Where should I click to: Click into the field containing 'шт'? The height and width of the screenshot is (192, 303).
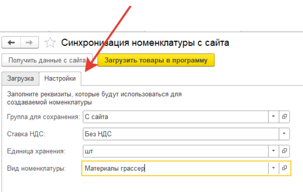click(x=175, y=151)
